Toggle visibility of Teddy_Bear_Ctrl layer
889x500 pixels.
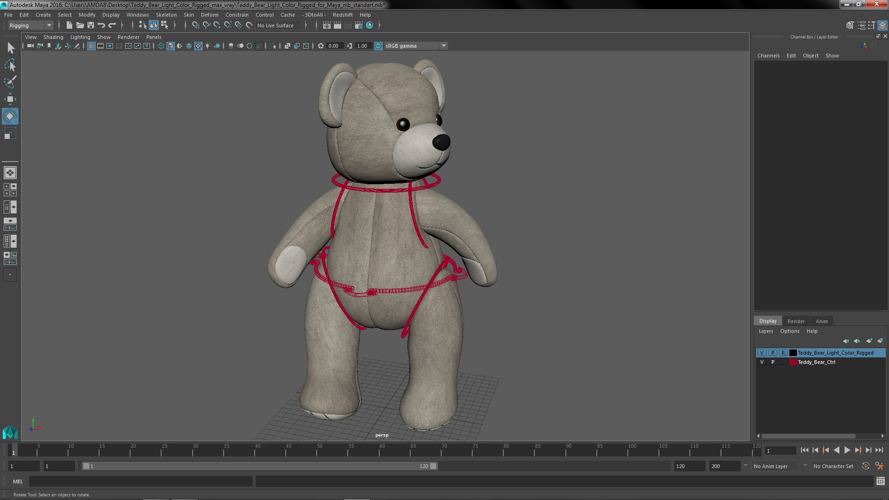pos(762,362)
